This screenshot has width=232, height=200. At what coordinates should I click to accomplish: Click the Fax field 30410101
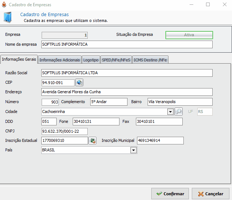159,121
